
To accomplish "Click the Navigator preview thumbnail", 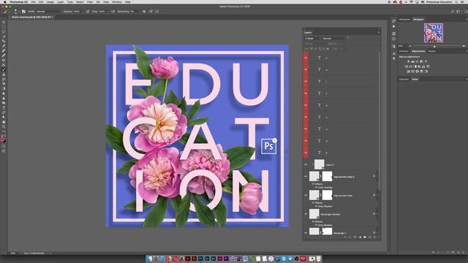I will [434, 33].
